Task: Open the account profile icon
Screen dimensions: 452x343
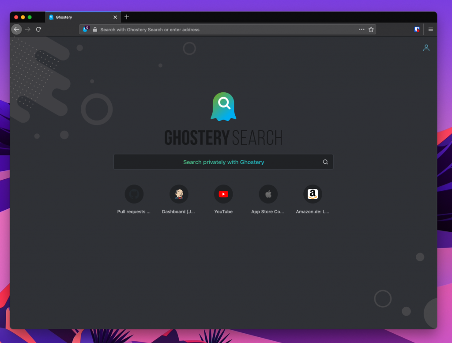Action: 426,48
